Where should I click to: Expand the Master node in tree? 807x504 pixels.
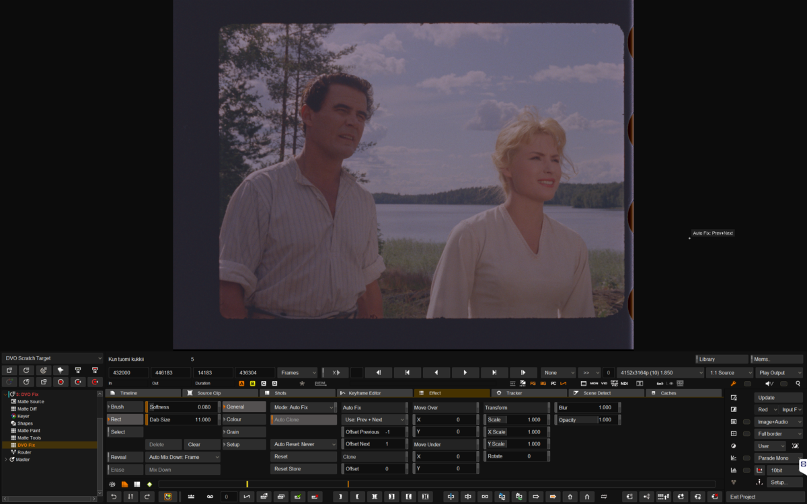[6, 460]
